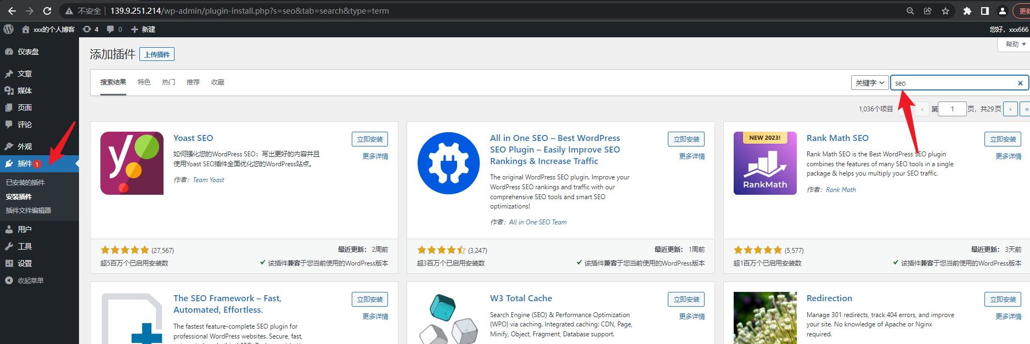The height and width of the screenshot is (344, 1030).
Task: Open the 关键字 search type dropdown
Action: click(x=870, y=83)
